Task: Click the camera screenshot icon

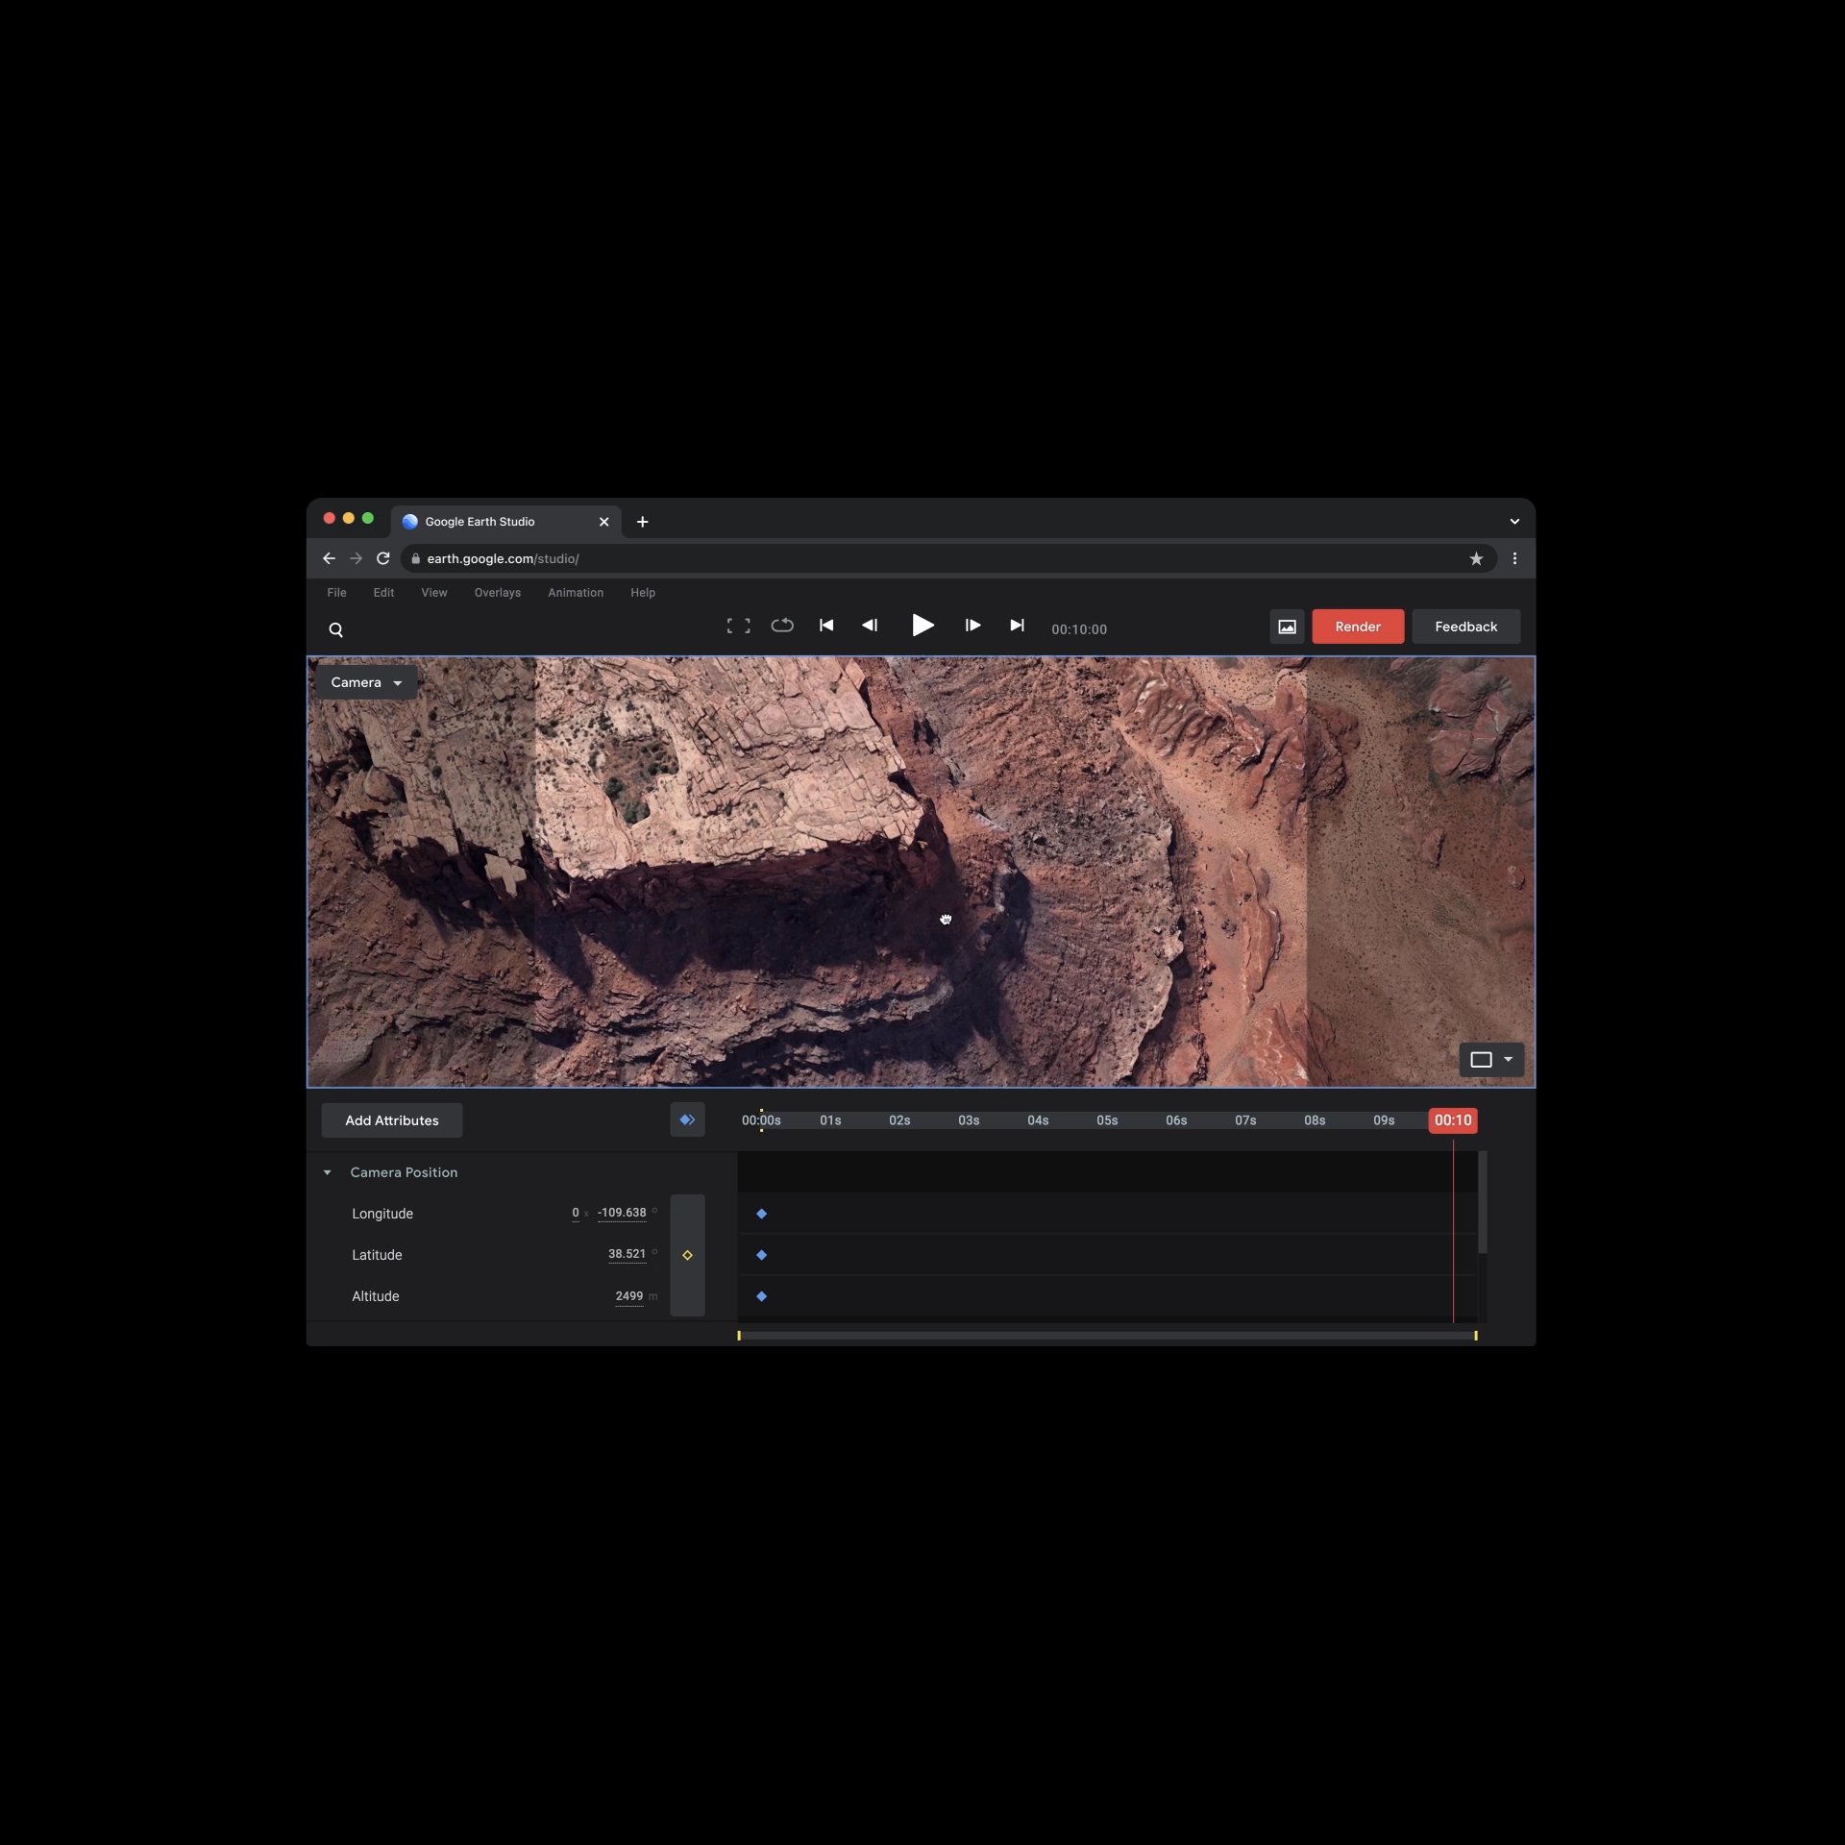Action: point(1288,626)
